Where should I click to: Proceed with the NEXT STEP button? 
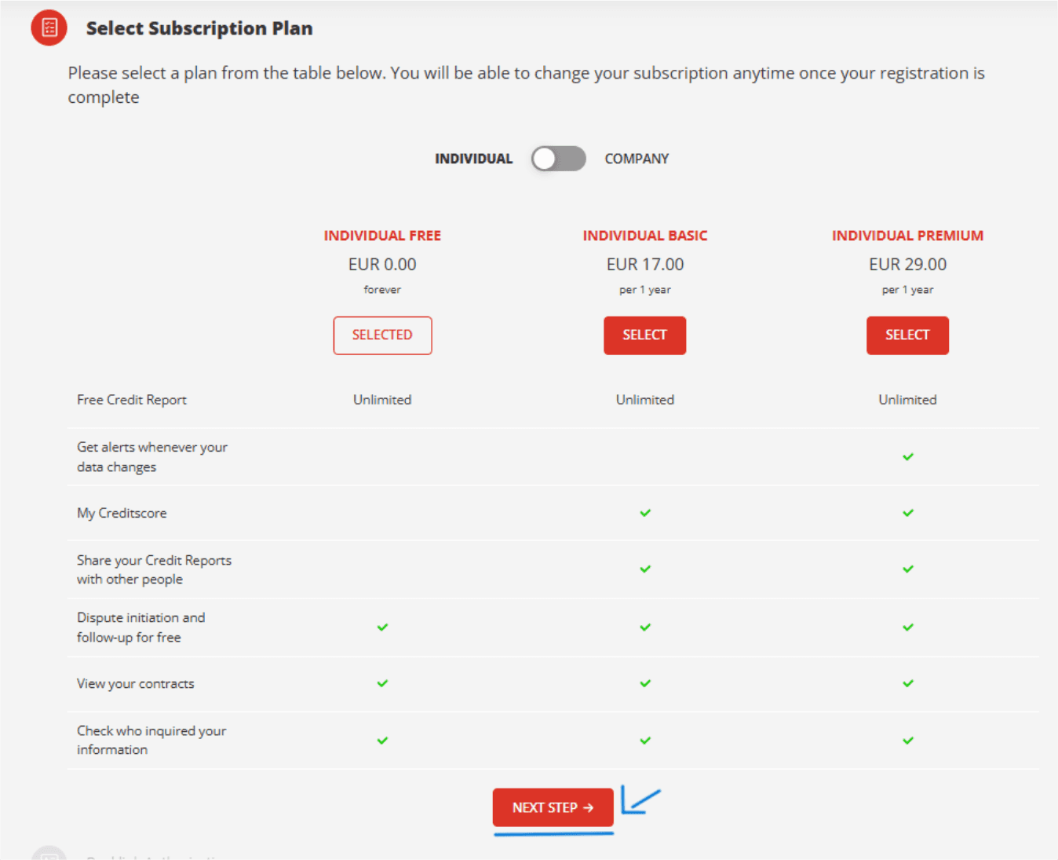(x=553, y=807)
